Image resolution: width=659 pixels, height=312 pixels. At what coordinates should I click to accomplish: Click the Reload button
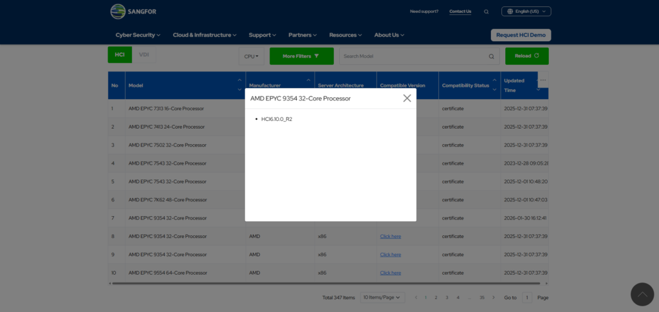tap(526, 56)
